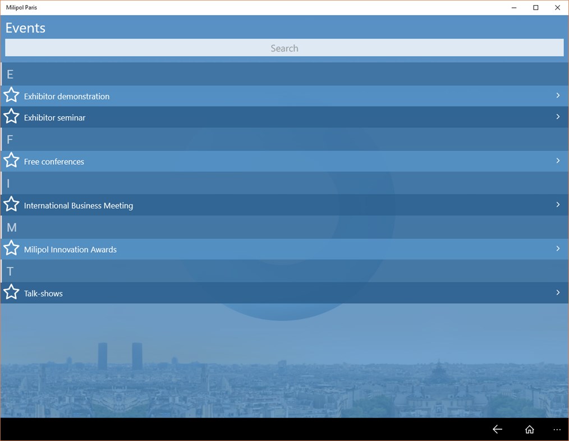Toggle favorite off for Exhibitor seminar
The image size is (569, 441).
(11, 117)
